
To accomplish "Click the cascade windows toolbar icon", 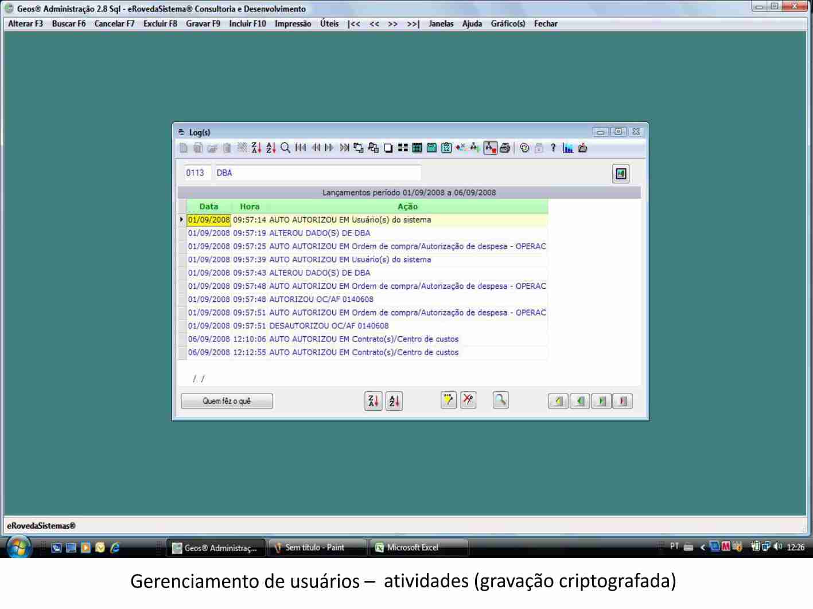I will point(359,148).
